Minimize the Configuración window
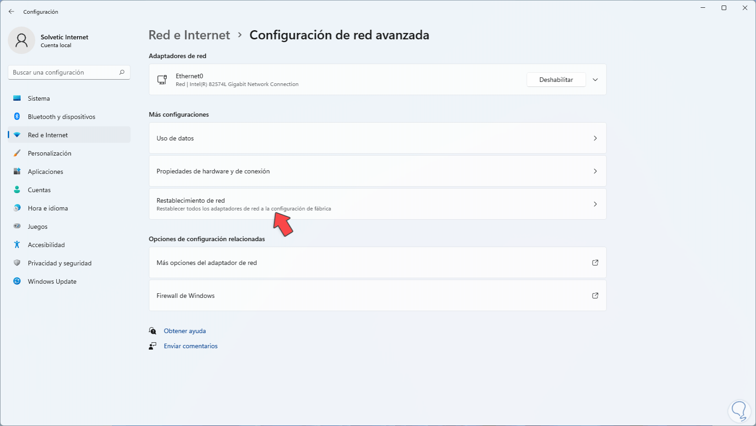Viewport: 756px width, 426px height. (703, 8)
